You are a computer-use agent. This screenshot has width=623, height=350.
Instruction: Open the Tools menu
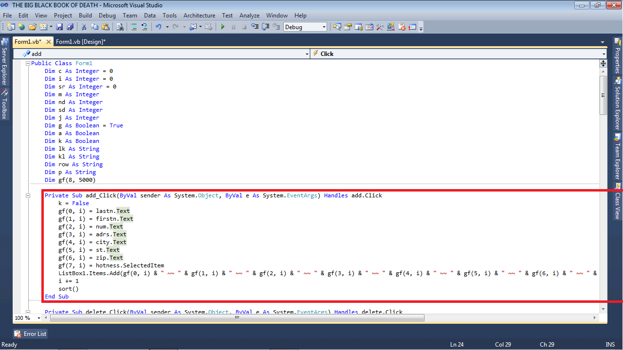tap(169, 16)
